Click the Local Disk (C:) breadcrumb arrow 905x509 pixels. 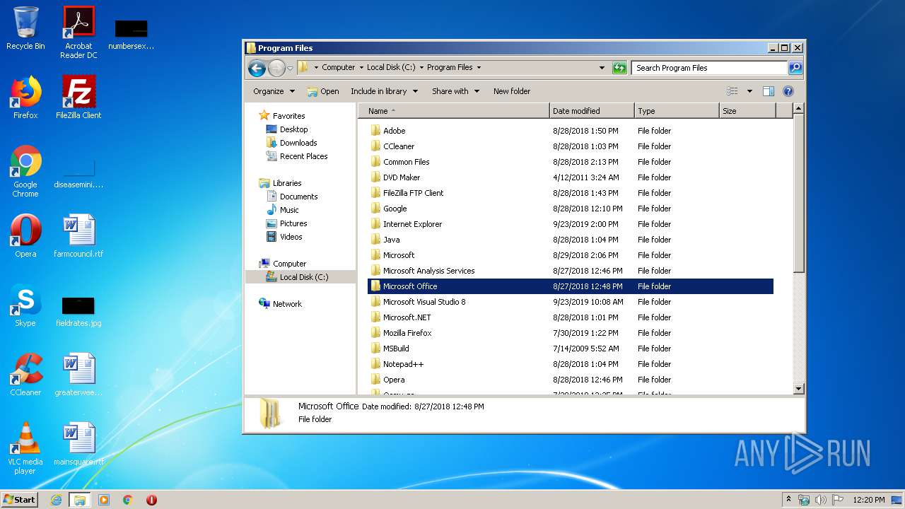click(x=421, y=68)
